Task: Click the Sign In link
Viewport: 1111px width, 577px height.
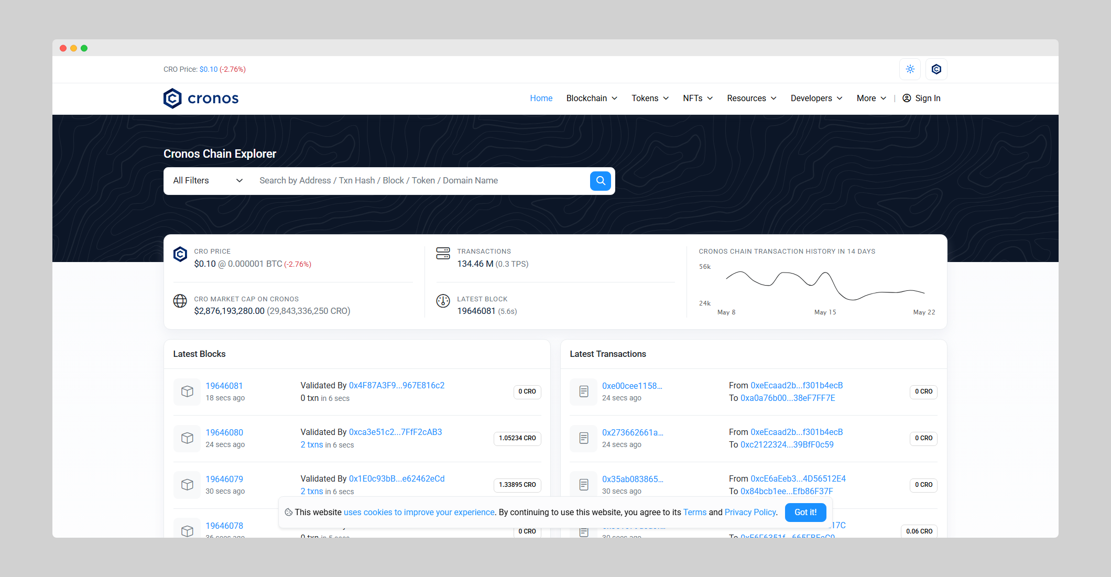Action: (x=928, y=99)
